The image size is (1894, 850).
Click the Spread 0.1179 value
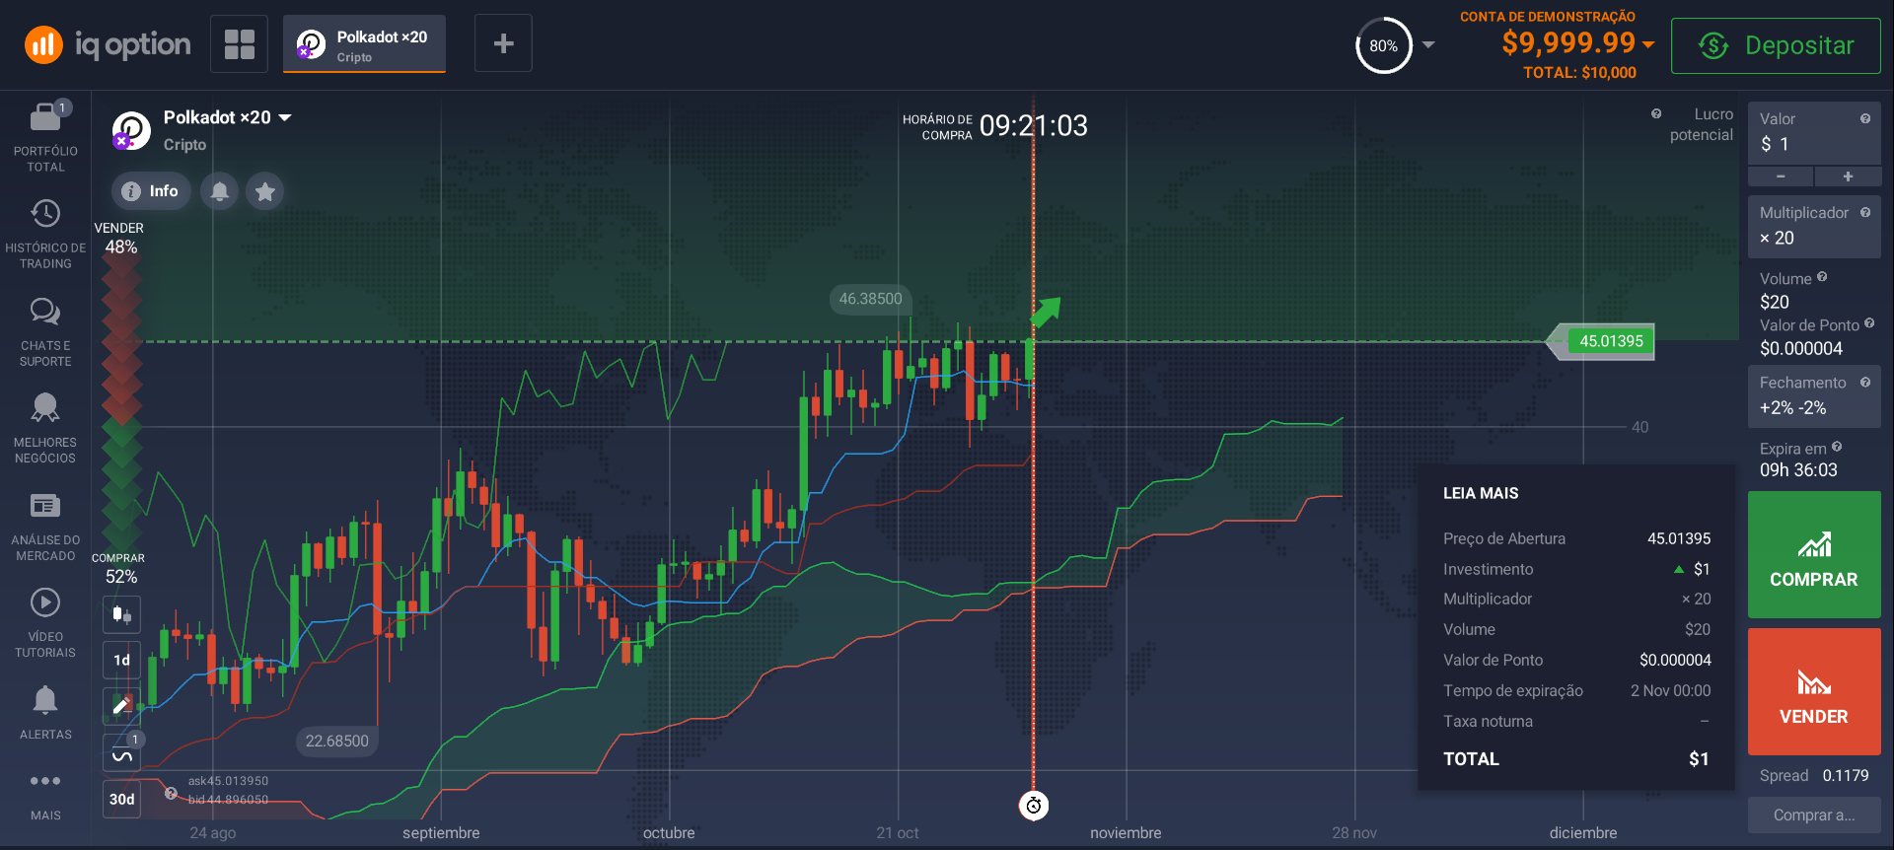[x=1845, y=775]
